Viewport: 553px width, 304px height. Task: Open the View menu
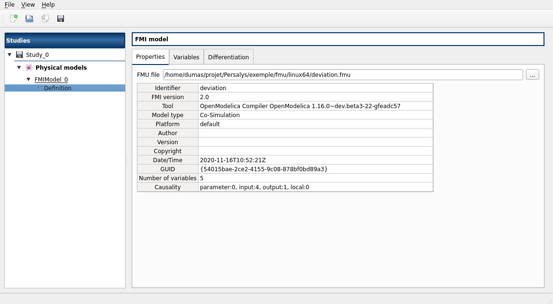click(28, 5)
